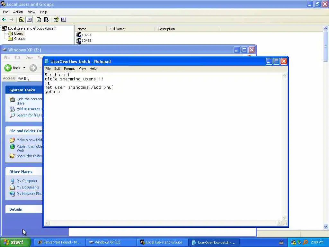Select user account 10422
Image resolution: width=329 pixels, height=247 pixels.
[86, 41]
